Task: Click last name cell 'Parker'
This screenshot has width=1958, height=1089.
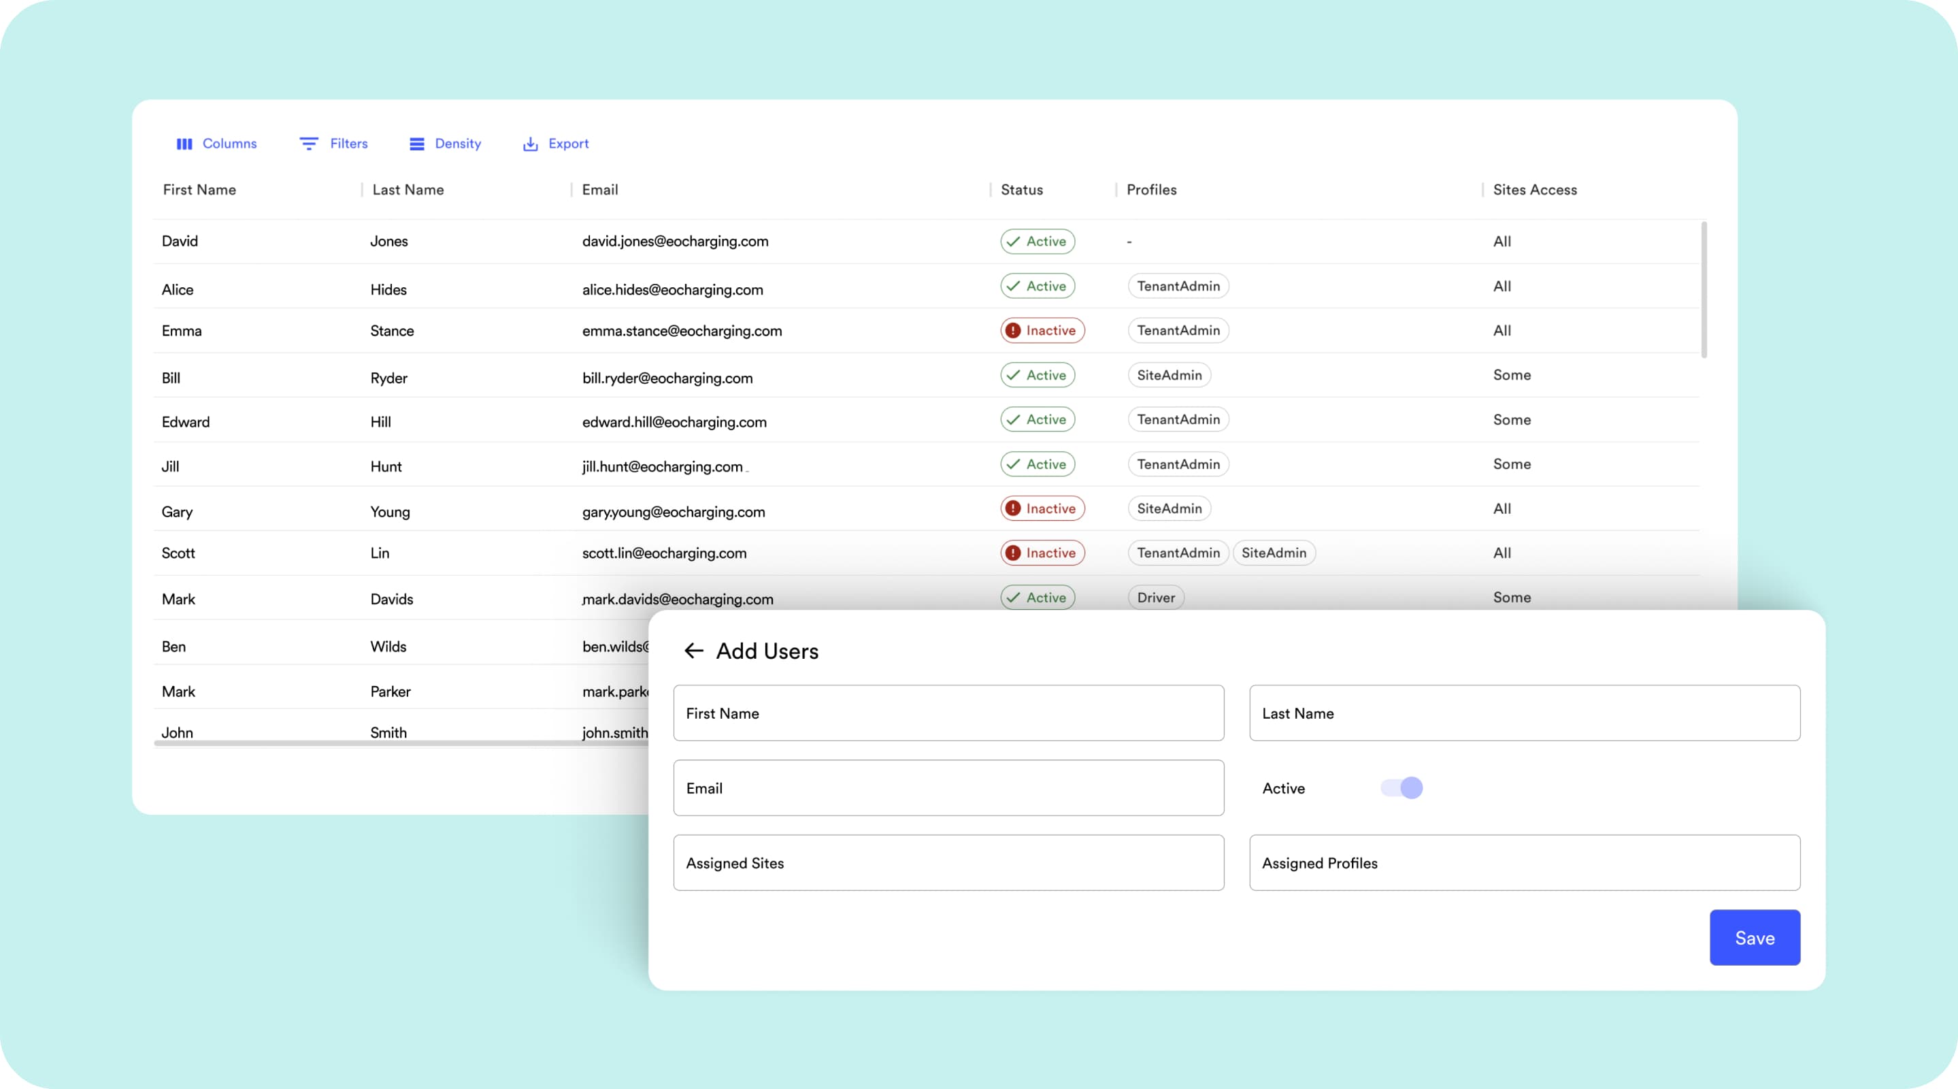Action: click(x=390, y=692)
